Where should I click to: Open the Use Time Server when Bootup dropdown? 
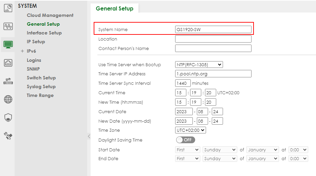pos(199,65)
